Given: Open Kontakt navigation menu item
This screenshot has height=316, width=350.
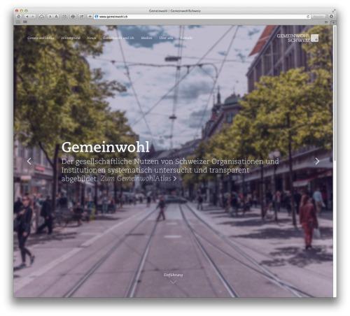Looking at the screenshot, I should [186, 38].
